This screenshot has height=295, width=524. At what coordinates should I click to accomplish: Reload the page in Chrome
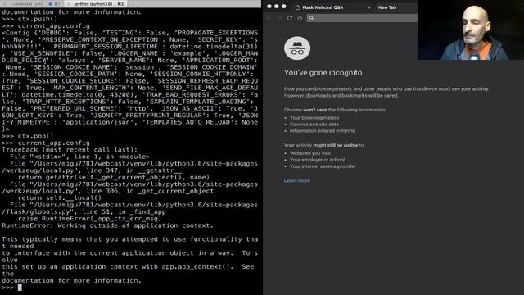pyautogui.click(x=290, y=18)
